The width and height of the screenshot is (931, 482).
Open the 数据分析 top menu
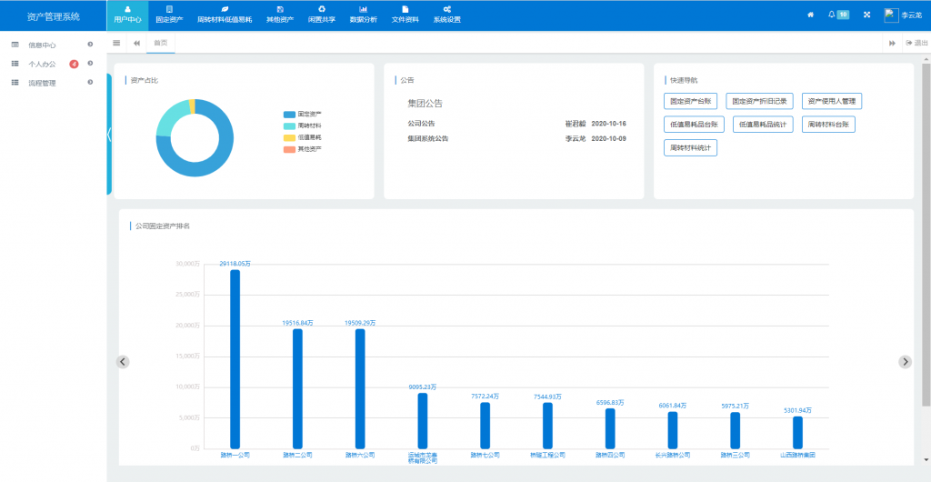(363, 15)
